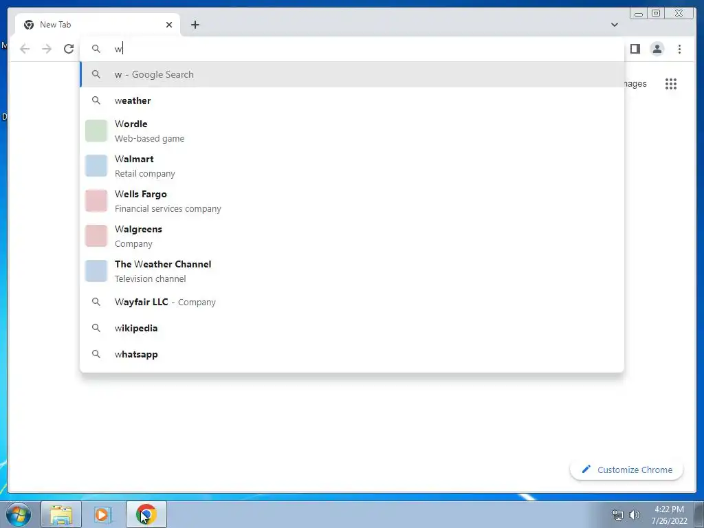
Task: Open Windows Explorer from the taskbar
Action: tap(61, 514)
